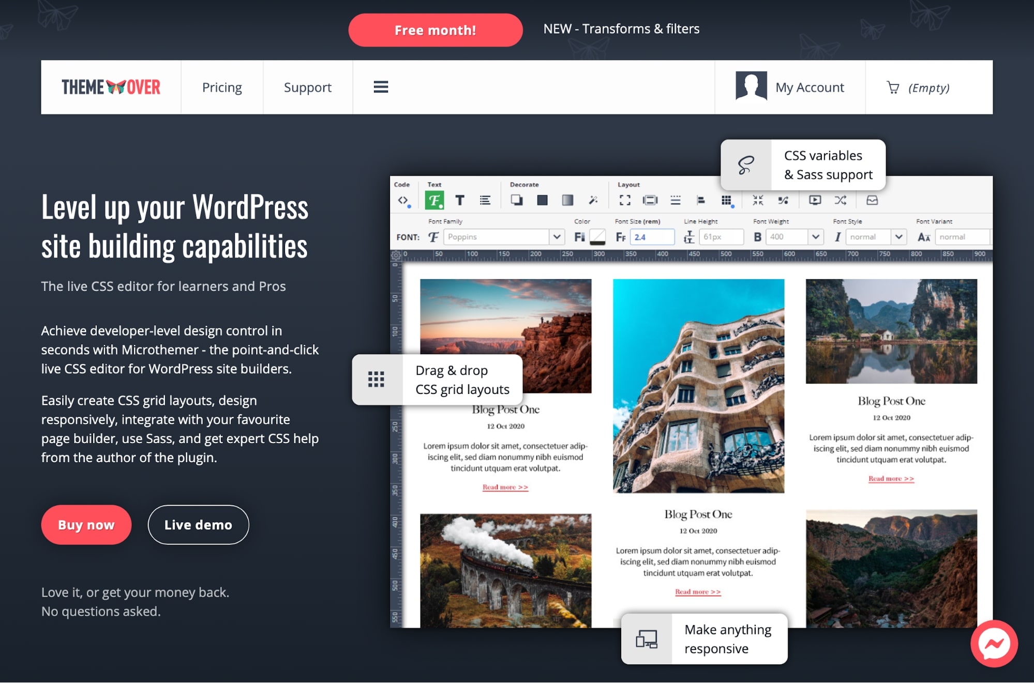Open the My Account link
This screenshot has width=1034, height=683.
pos(810,87)
